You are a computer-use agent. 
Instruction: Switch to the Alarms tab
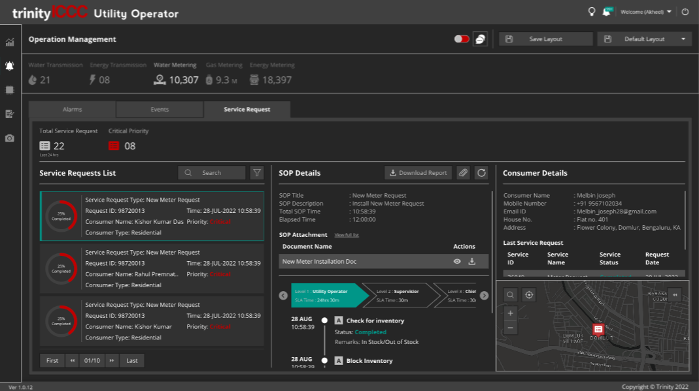pos(72,110)
